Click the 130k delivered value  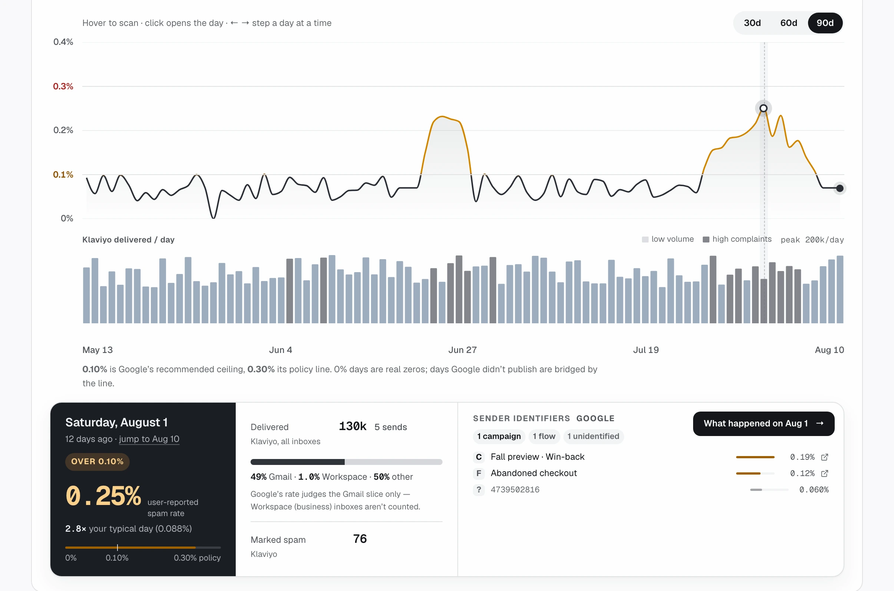click(352, 426)
